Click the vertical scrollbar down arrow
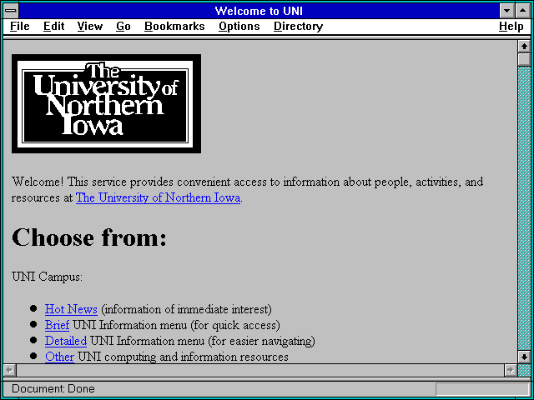534x400 pixels. pyautogui.click(x=524, y=357)
